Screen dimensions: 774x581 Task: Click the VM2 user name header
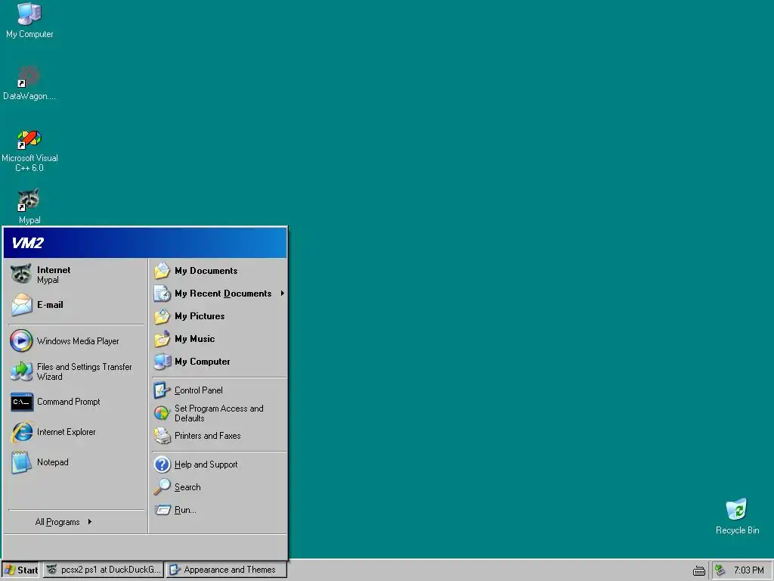(28, 243)
